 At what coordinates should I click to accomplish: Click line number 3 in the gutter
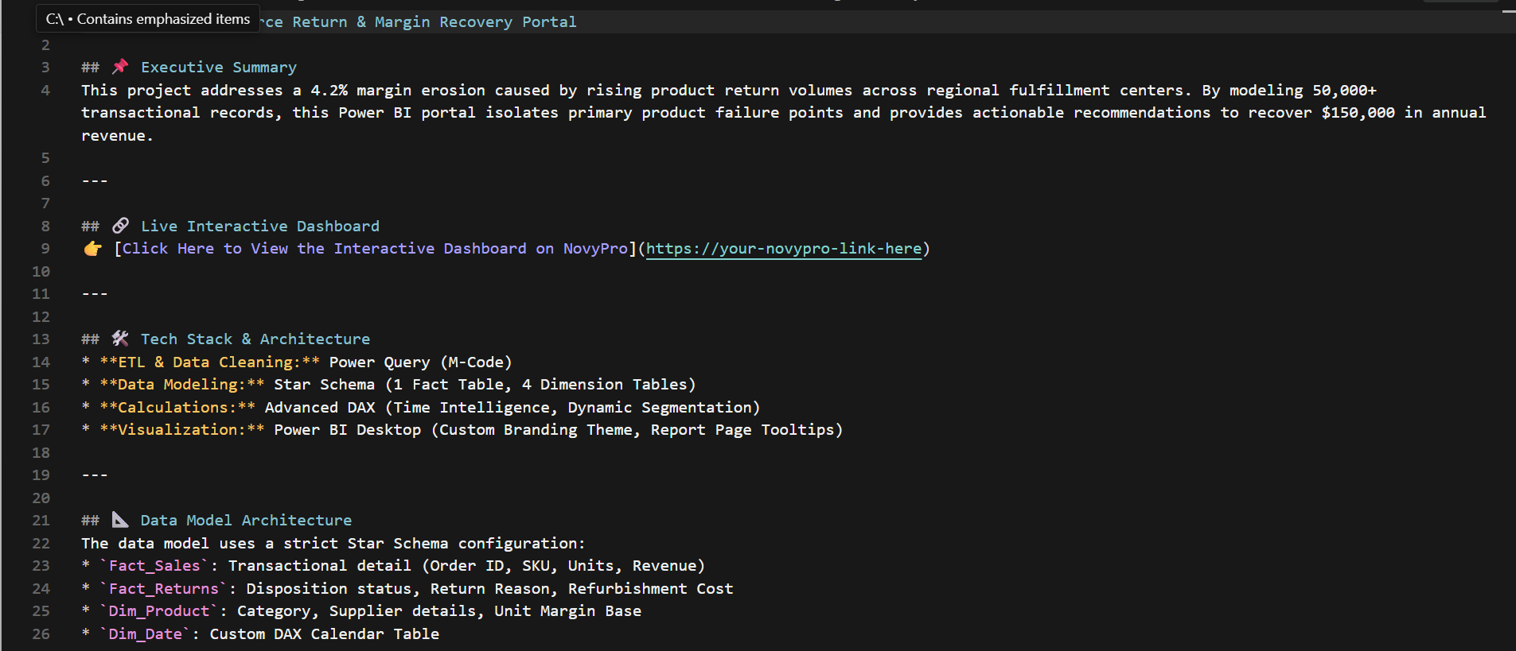(x=45, y=68)
